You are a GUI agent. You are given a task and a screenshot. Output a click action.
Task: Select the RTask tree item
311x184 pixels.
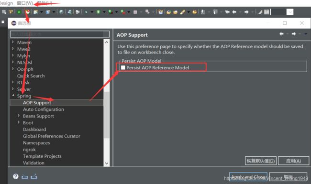tap(23, 83)
